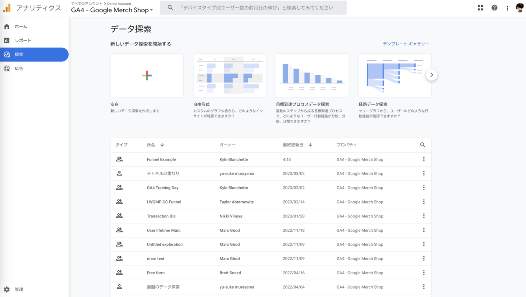Open the options menu for GA4 Training Day
This screenshot has width=526, height=297.
click(x=423, y=187)
